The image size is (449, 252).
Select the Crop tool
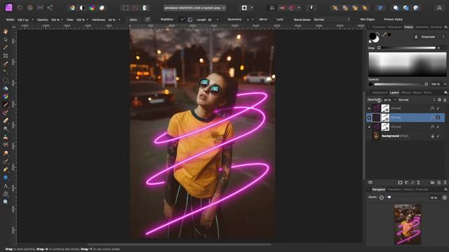[6, 56]
